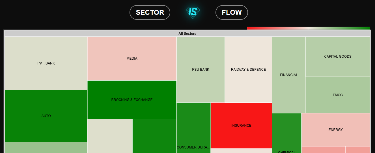Click the RAILWAY & DEFENCE tile
Screen dimensions: 375x153
pos(248,70)
